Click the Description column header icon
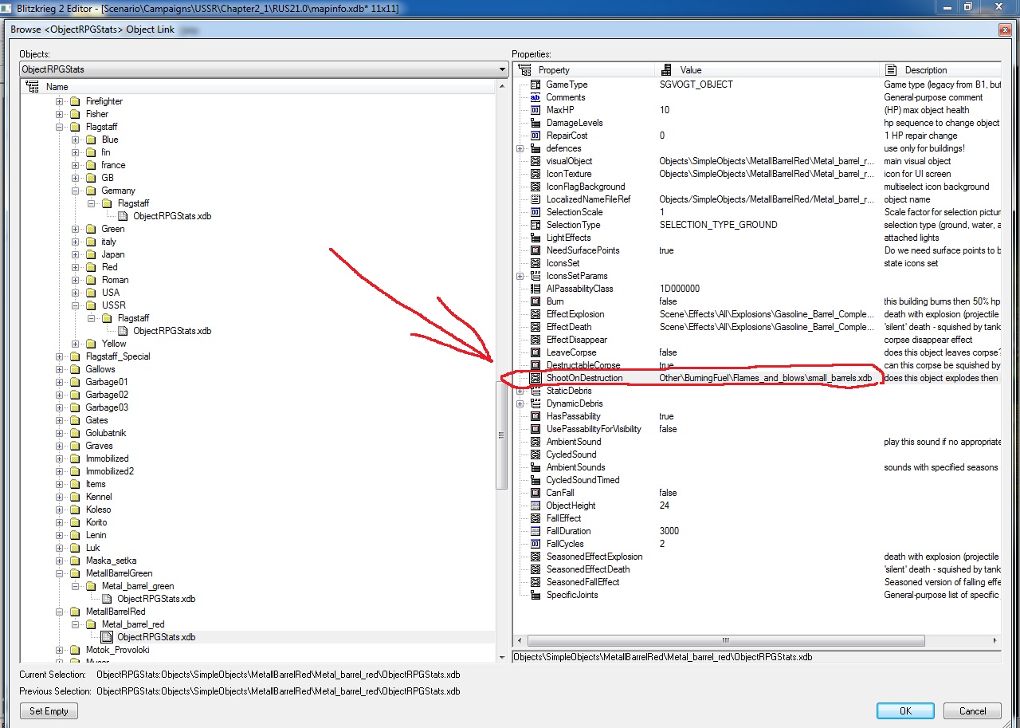Image resolution: width=1020 pixels, height=728 pixels. click(891, 70)
